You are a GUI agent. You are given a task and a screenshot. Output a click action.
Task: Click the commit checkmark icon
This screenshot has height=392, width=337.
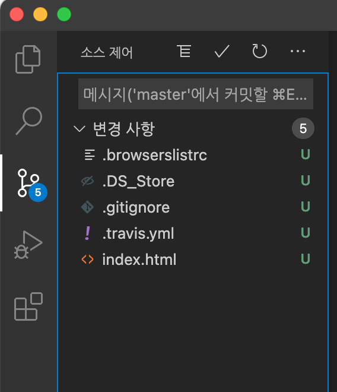[222, 51]
